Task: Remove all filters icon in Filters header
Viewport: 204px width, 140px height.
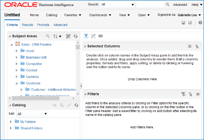Action: click(190, 94)
